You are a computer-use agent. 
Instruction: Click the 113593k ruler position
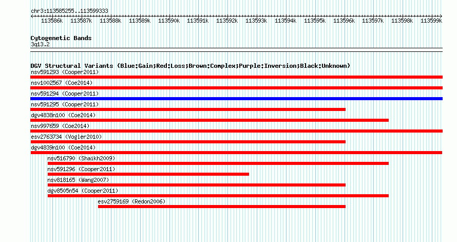(256, 21)
